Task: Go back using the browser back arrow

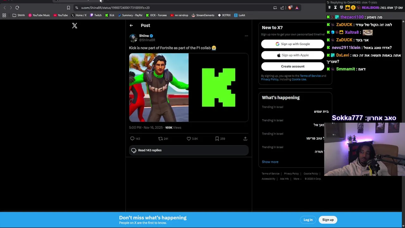Action: [x=4, y=8]
